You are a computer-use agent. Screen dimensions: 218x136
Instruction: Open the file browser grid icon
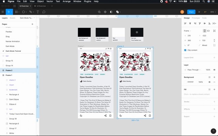pyautogui.click(x=14, y=6)
